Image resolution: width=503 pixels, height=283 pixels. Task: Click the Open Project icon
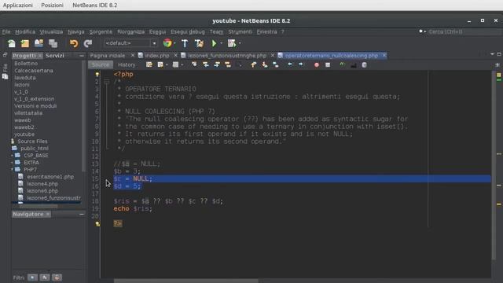click(x=39, y=43)
